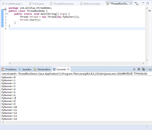152x130 pixels.
Task: Click the editor horizontal scrollbar right arrow
Action: pyautogui.click(x=143, y=63)
